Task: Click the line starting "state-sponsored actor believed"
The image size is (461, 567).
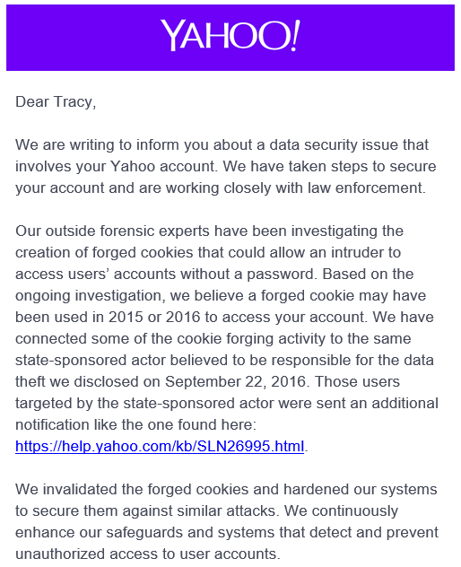Action: (224, 360)
